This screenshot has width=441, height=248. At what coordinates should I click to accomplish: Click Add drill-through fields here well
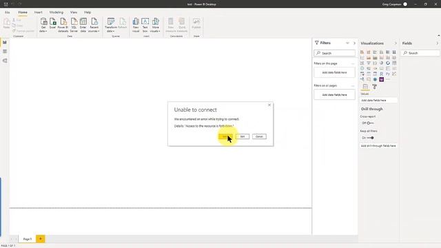pyautogui.click(x=378, y=146)
